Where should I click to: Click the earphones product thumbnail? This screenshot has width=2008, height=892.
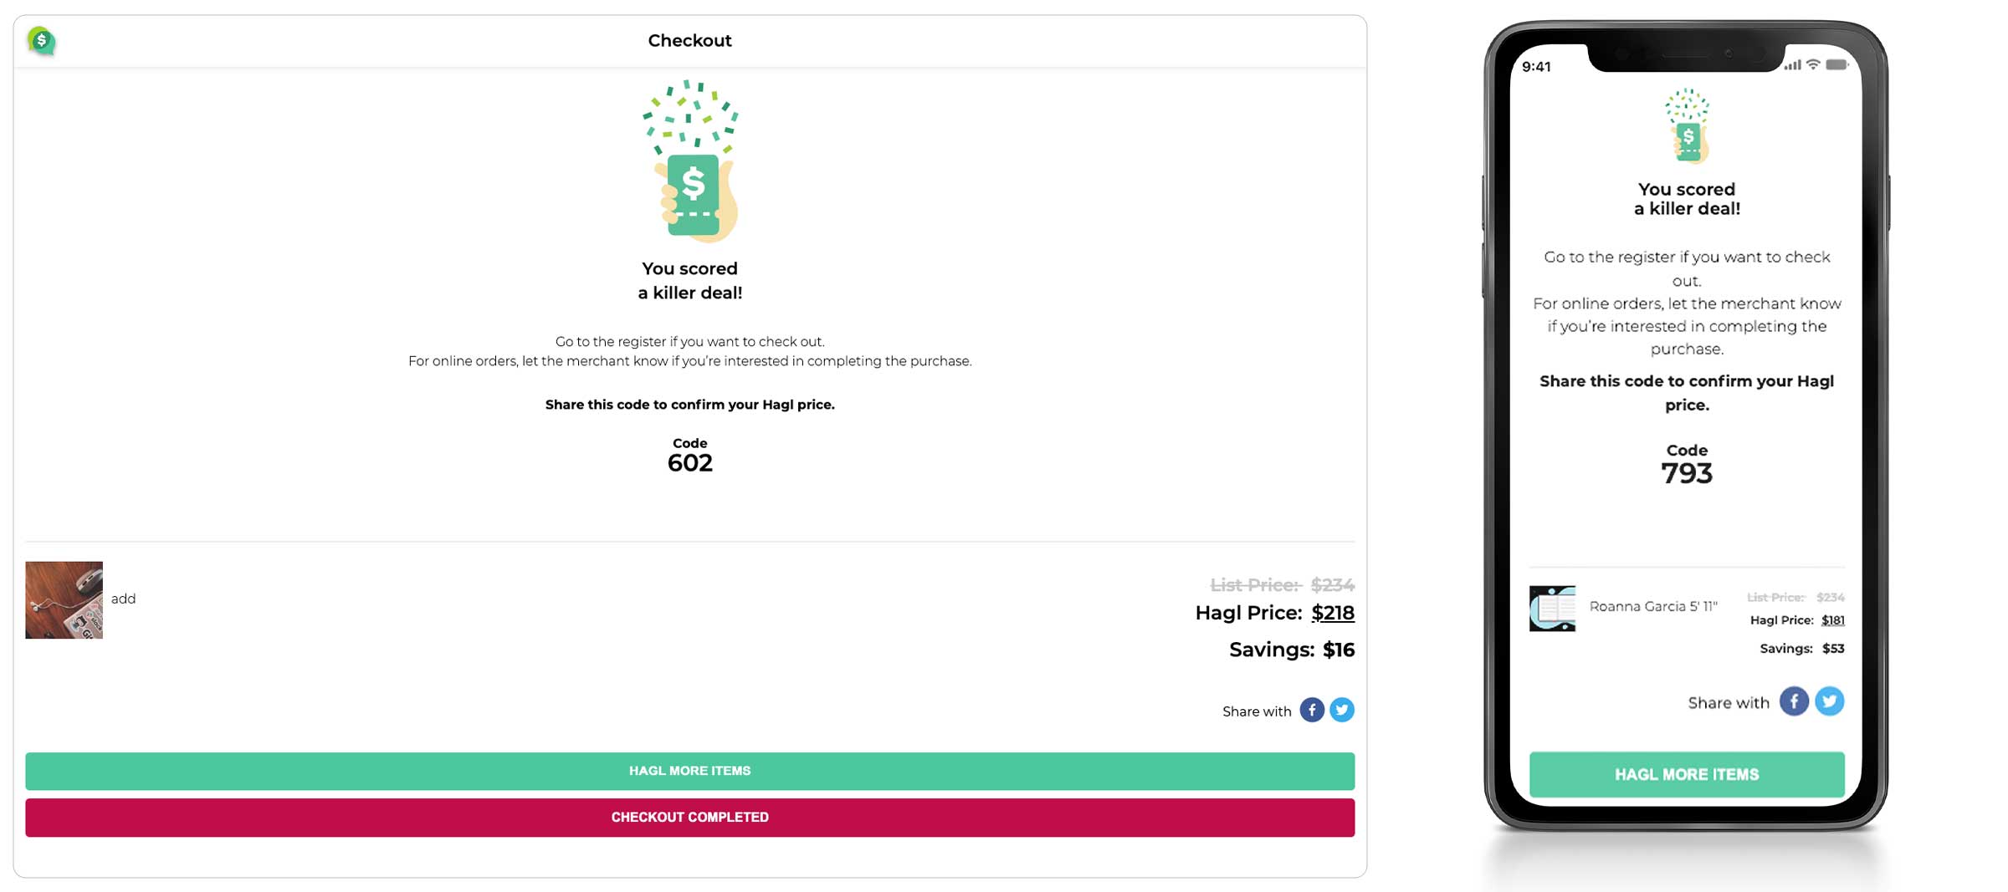64,600
